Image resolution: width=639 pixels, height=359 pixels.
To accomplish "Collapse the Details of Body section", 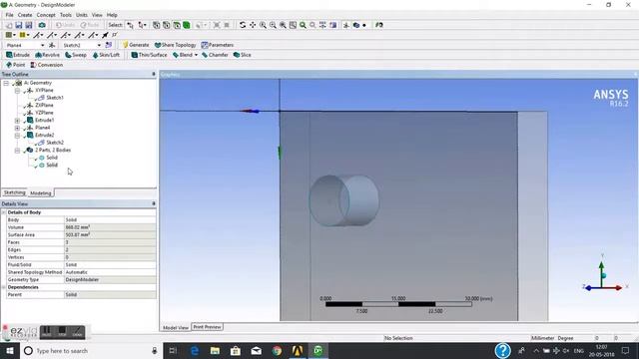I will tap(4, 212).
